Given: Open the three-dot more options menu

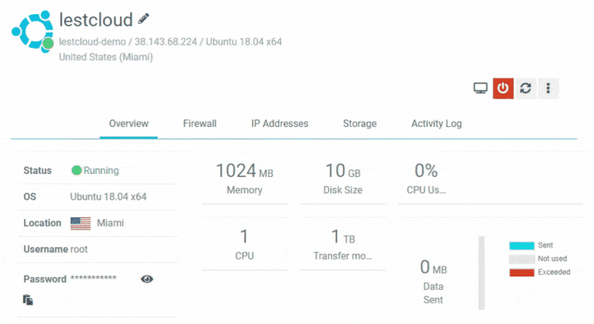Looking at the screenshot, I should tap(548, 88).
